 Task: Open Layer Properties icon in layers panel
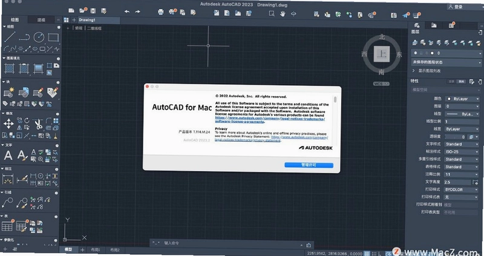click(x=415, y=42)
